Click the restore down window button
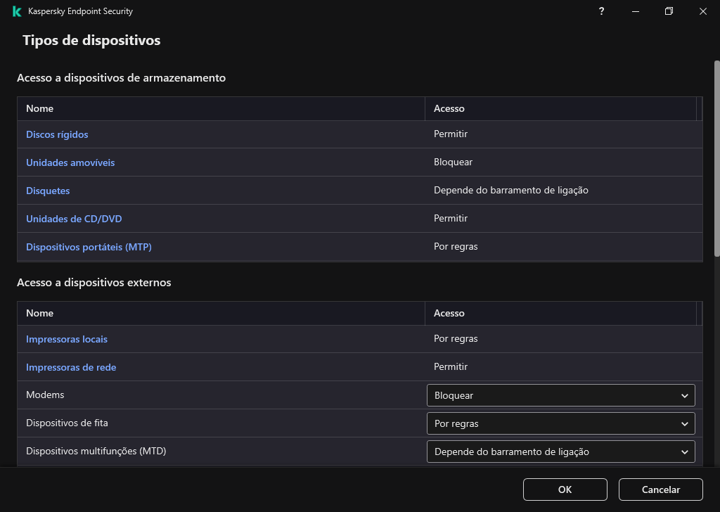Image resolution: width=720 pixels, height=512 pixels. coord(669,11)
